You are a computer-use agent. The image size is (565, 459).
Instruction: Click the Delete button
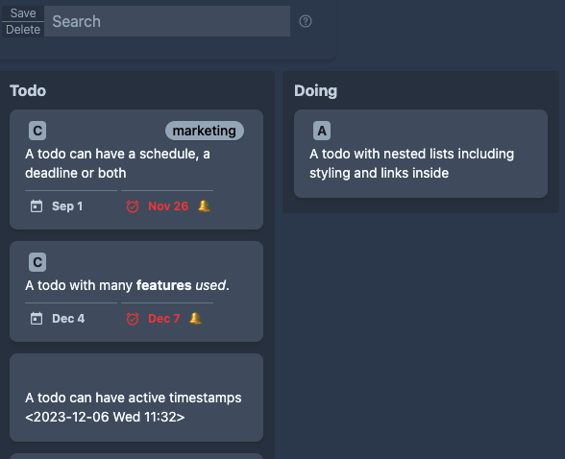tap(23, 30)
